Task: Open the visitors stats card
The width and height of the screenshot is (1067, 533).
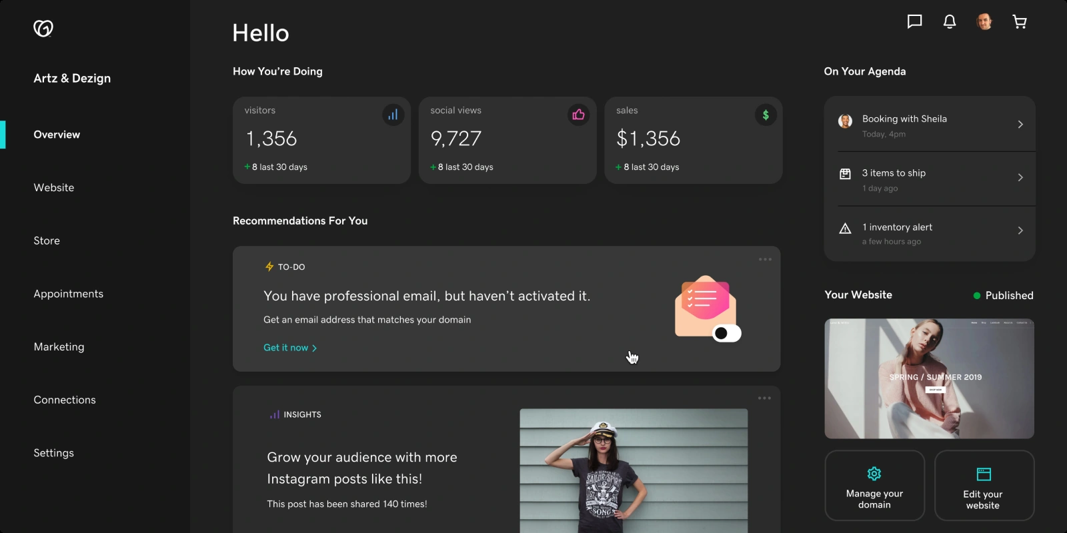Action: click(321, 140)
